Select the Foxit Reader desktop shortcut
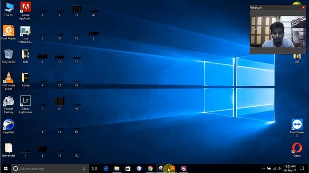 (x=9, y=33)
